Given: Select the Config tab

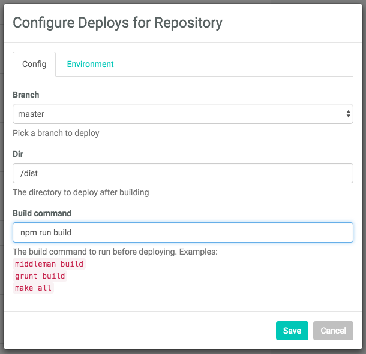Looking at the screenshot, I should point(34,64).
